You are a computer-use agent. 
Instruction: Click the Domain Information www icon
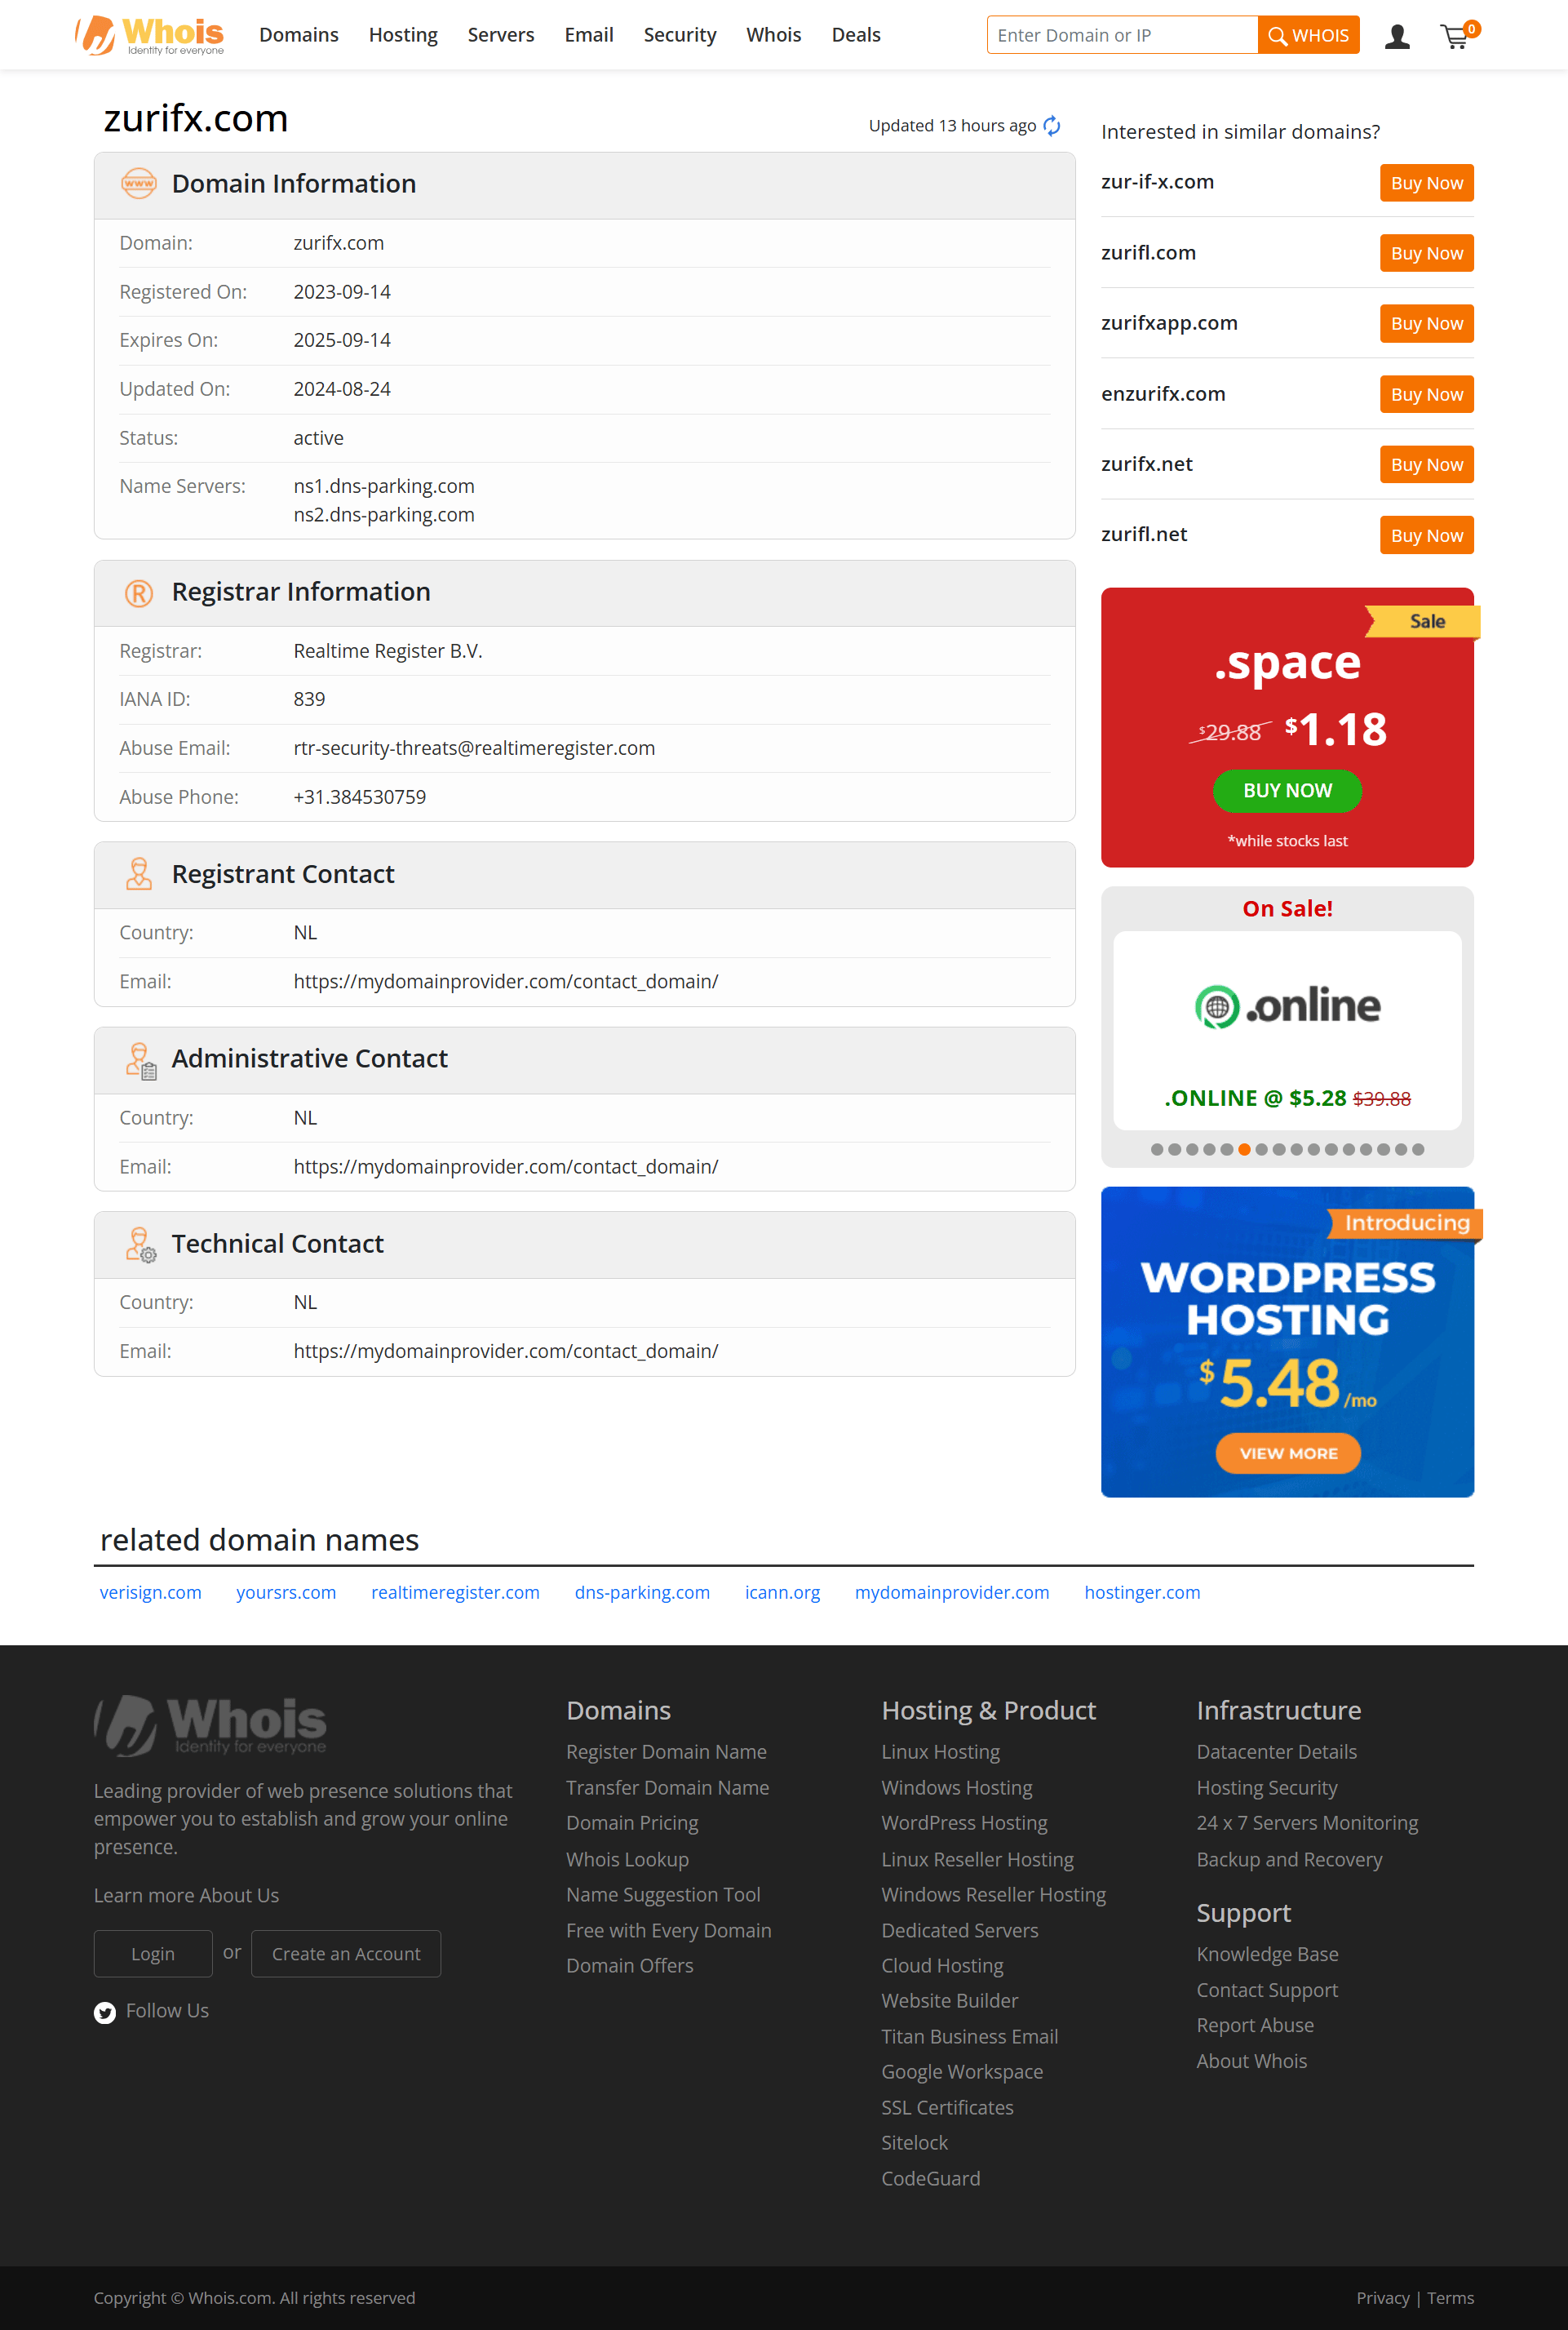pyautogui.click(x=139, y=184)
